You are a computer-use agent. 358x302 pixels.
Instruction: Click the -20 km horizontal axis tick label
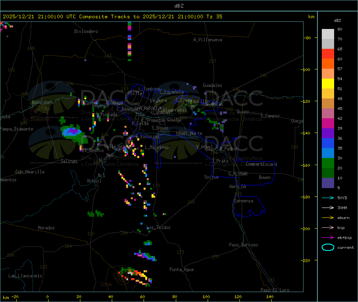(x=15, y=296)
